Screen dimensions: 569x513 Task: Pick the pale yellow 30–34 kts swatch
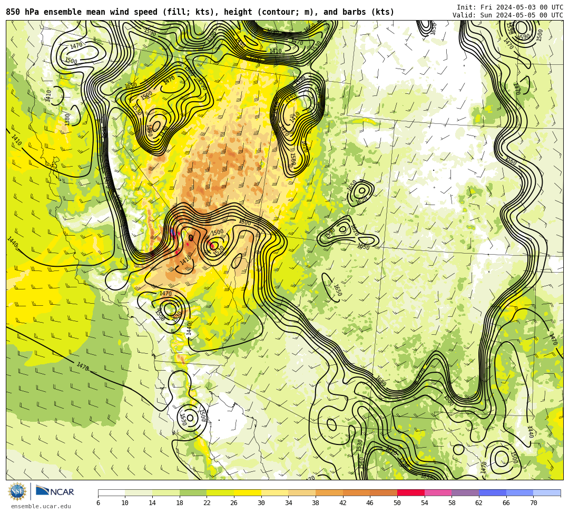(274, 492)
